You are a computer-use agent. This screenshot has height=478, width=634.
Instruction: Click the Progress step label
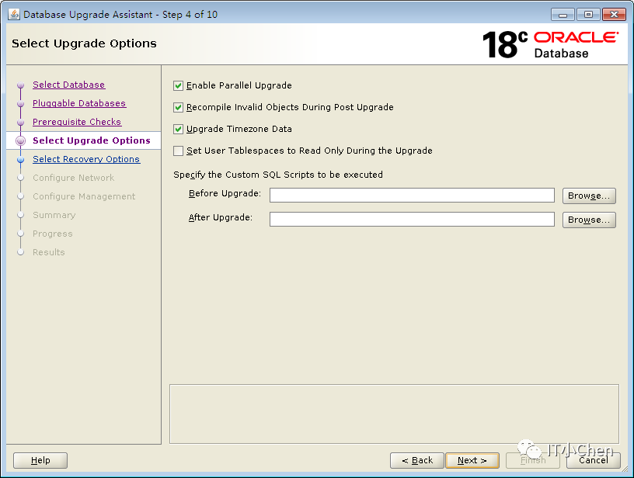tap(53, 234)
